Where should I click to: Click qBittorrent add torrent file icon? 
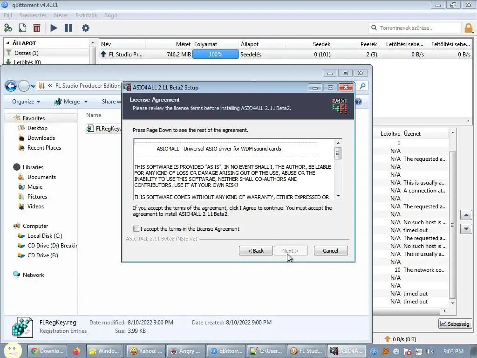(22, 28)
